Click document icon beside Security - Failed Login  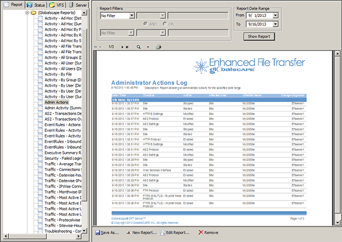[x=41, y=158]
